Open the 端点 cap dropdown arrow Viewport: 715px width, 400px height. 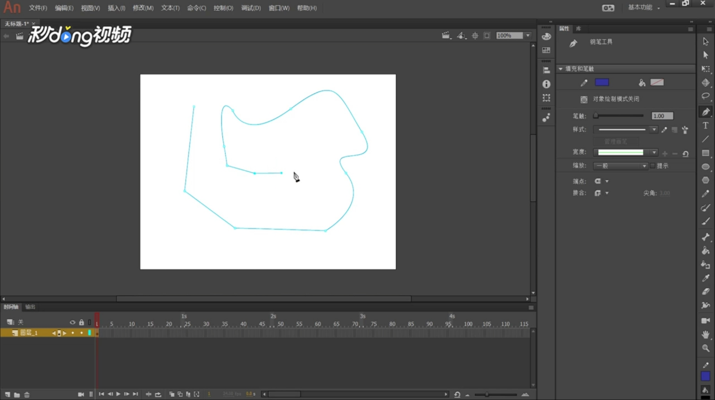(x=607, y=182)
